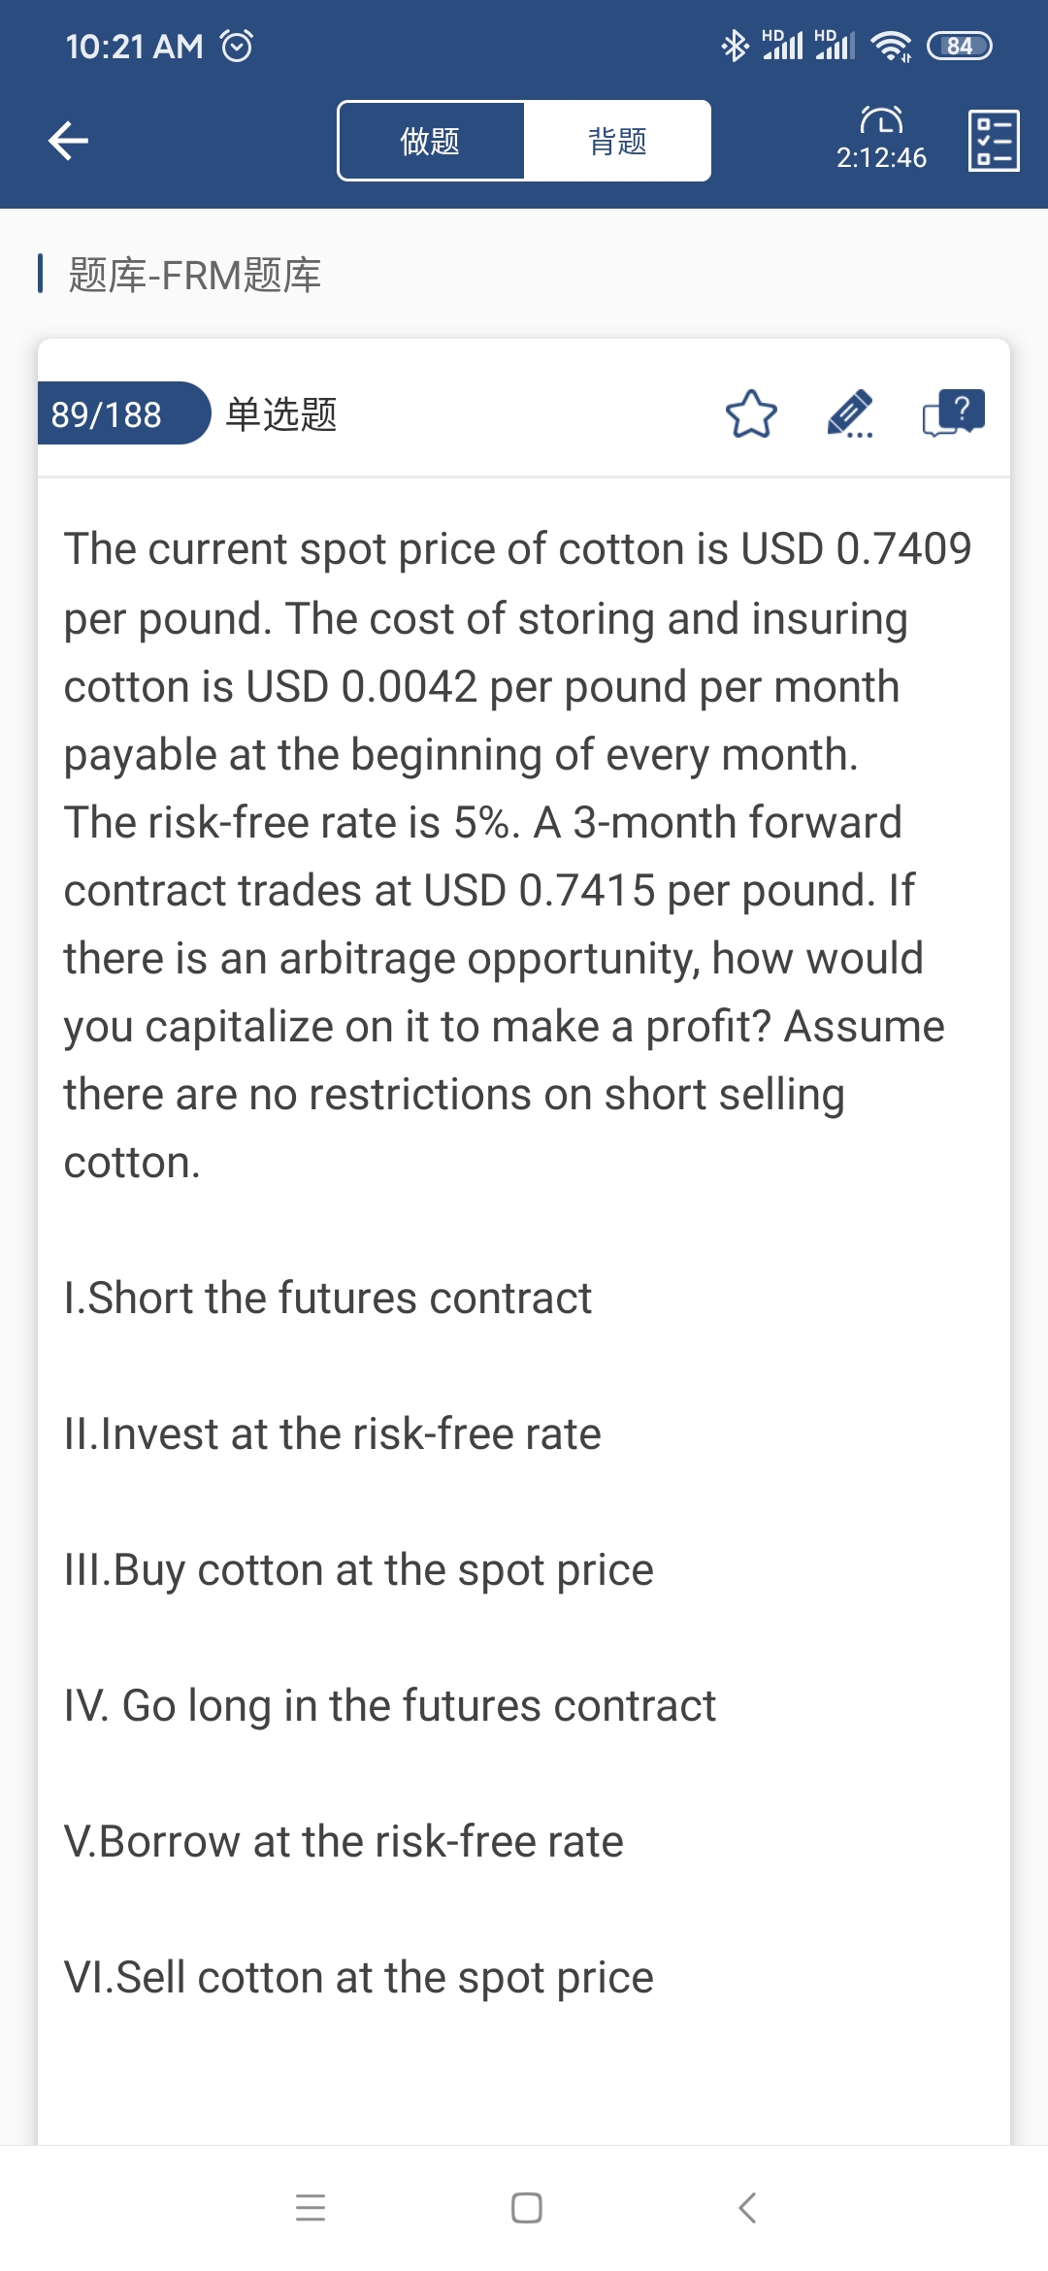Screen dimensions: 1048x2271
Task: Tap statement III Buy cotton at spot
Action: (x=359, y=1570)
